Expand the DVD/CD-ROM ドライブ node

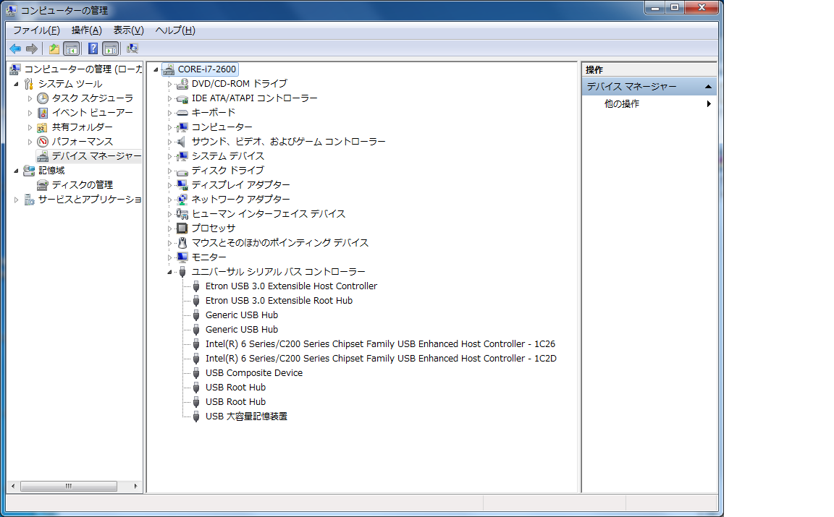click(170, 84)
